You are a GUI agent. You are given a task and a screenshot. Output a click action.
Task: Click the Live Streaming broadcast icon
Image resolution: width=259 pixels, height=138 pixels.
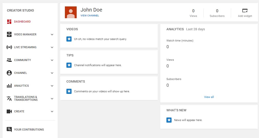coord(9,47)
